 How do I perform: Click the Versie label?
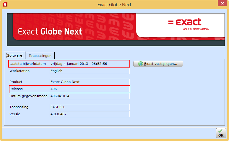[x=15, y=114]
